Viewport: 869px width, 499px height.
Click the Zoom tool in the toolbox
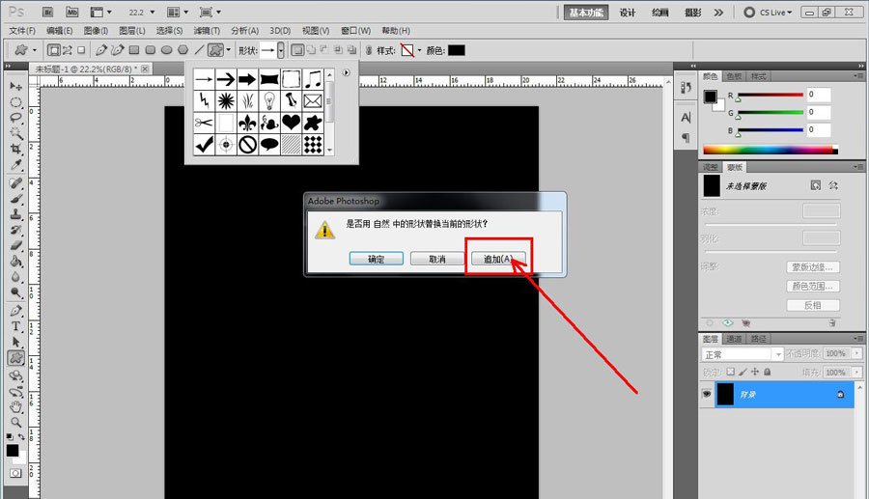[x=16, y=422]
